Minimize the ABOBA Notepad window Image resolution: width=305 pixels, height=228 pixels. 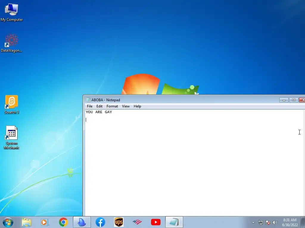[x=284, y=100]
